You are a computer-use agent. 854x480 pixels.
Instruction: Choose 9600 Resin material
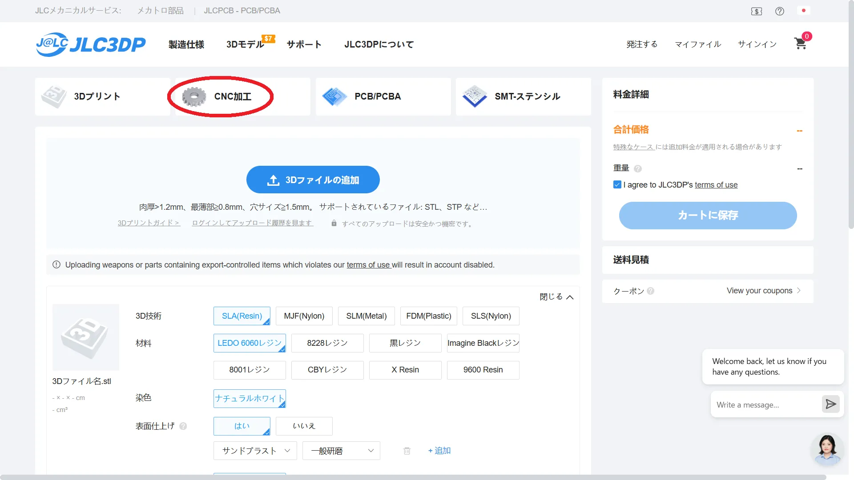pyautogui.click(x=483, y=370)
